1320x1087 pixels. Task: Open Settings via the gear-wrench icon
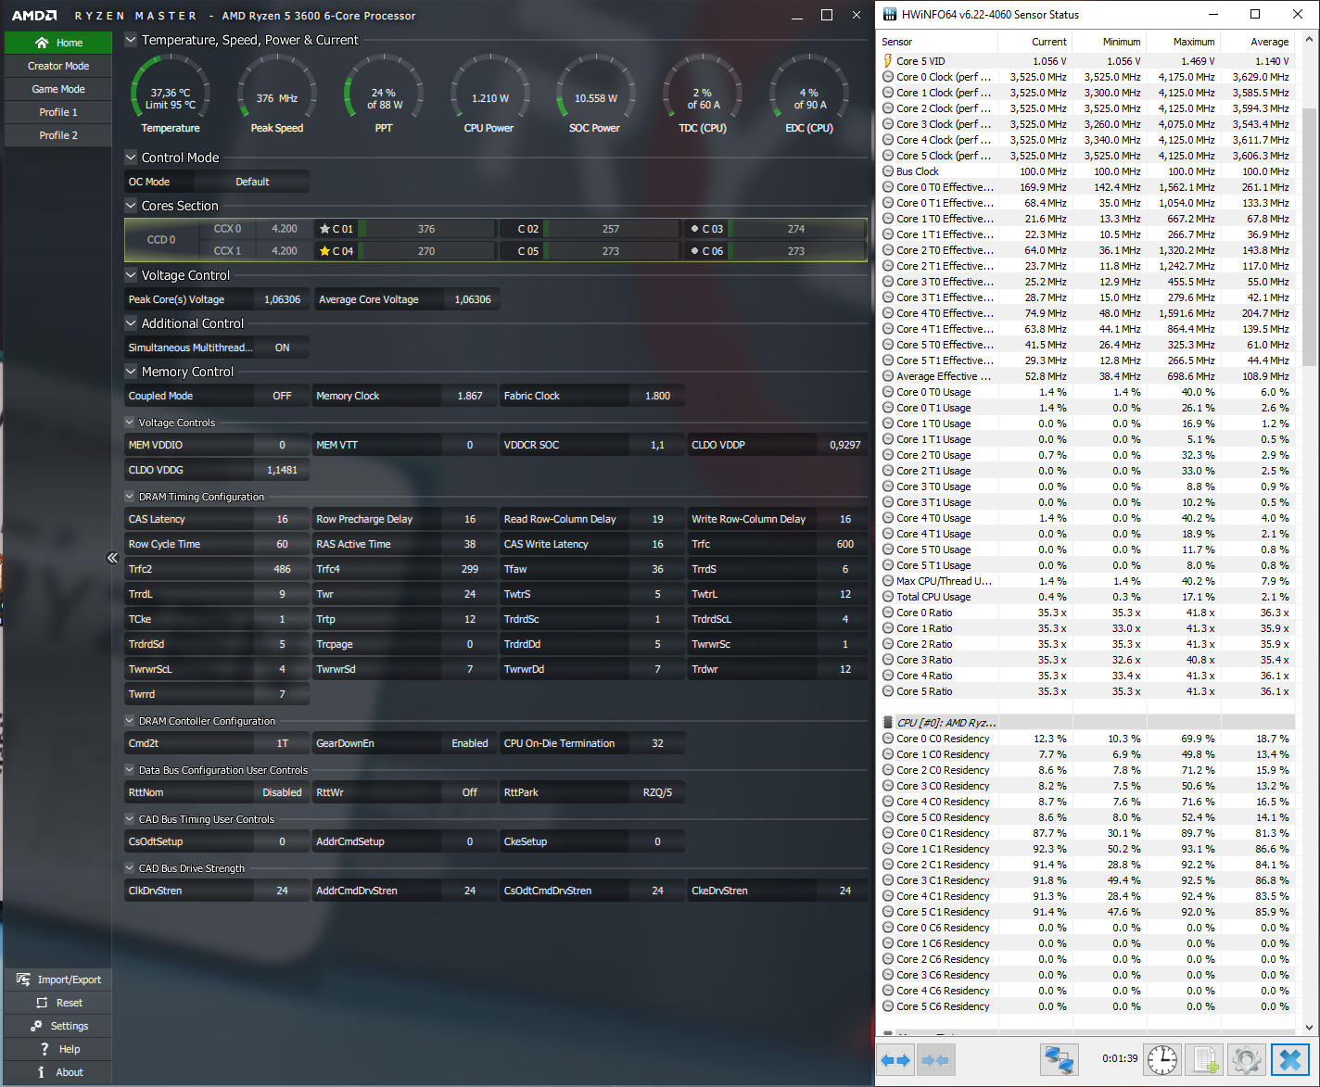point(36,1026)
